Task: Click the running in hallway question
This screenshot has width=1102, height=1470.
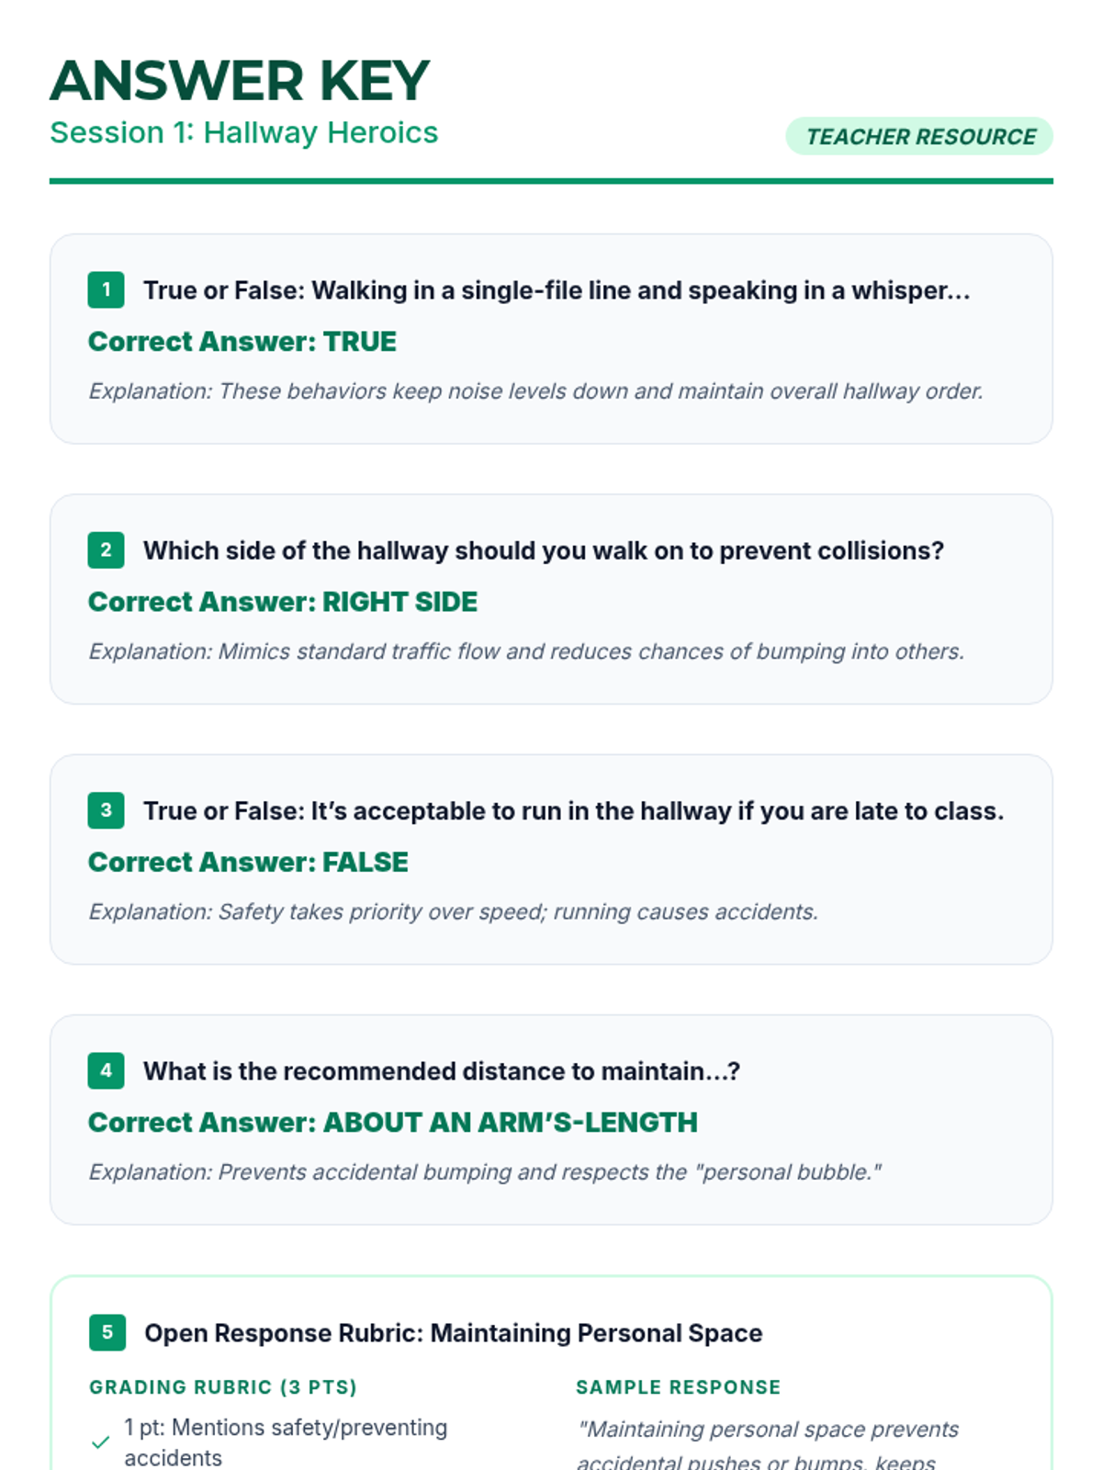Action: [x=573, y=811]
